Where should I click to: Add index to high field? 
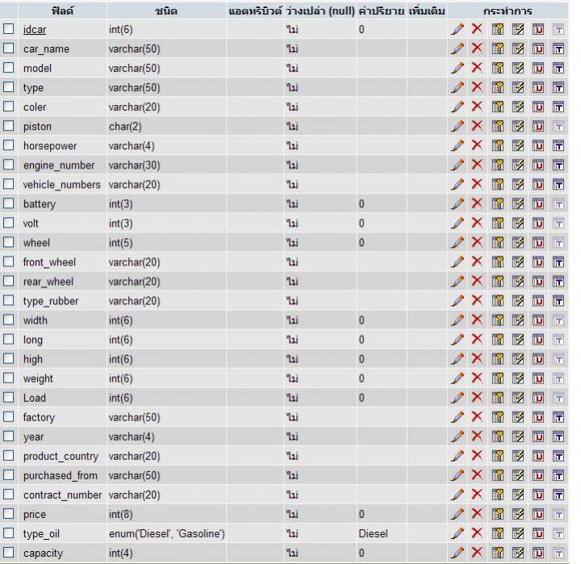(x=517, y=359)
